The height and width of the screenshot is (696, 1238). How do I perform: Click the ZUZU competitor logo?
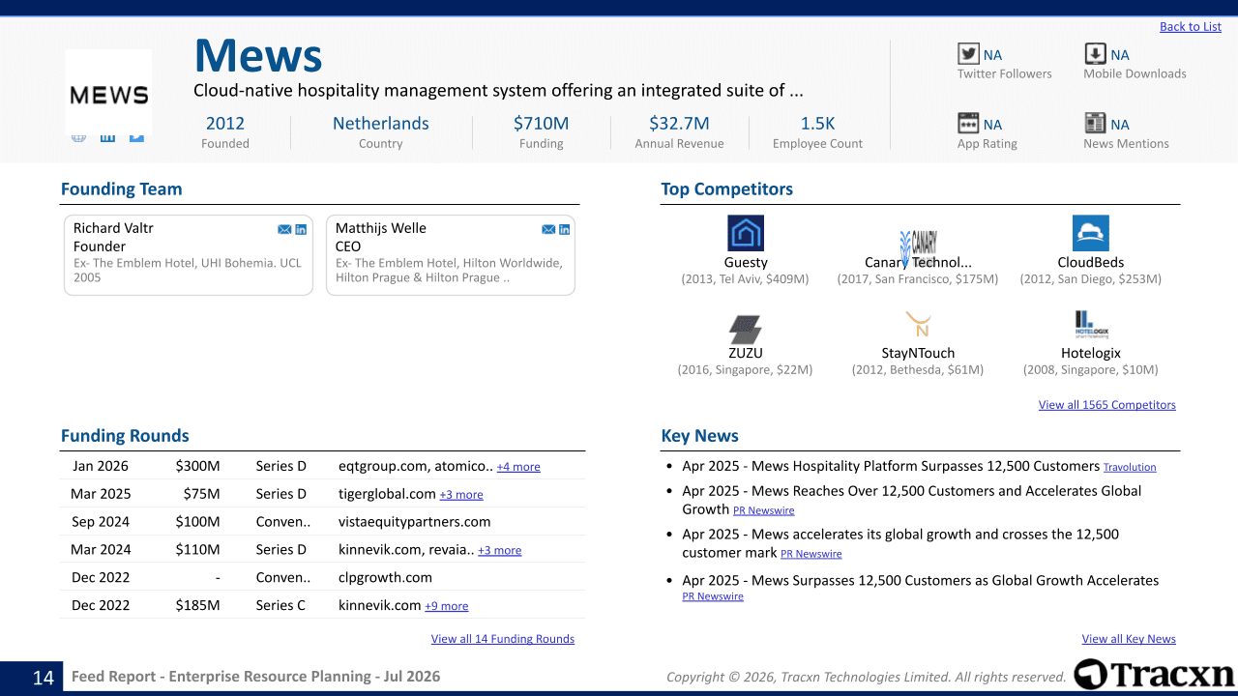coord(746,329)
